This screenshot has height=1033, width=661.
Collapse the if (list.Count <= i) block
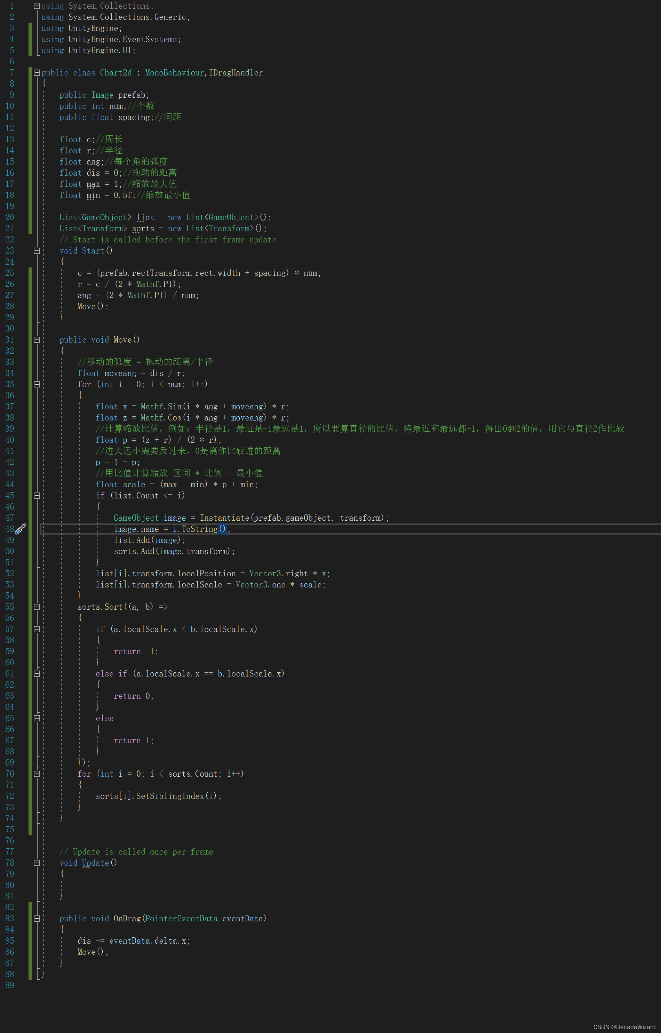click(x=37, y=496)
